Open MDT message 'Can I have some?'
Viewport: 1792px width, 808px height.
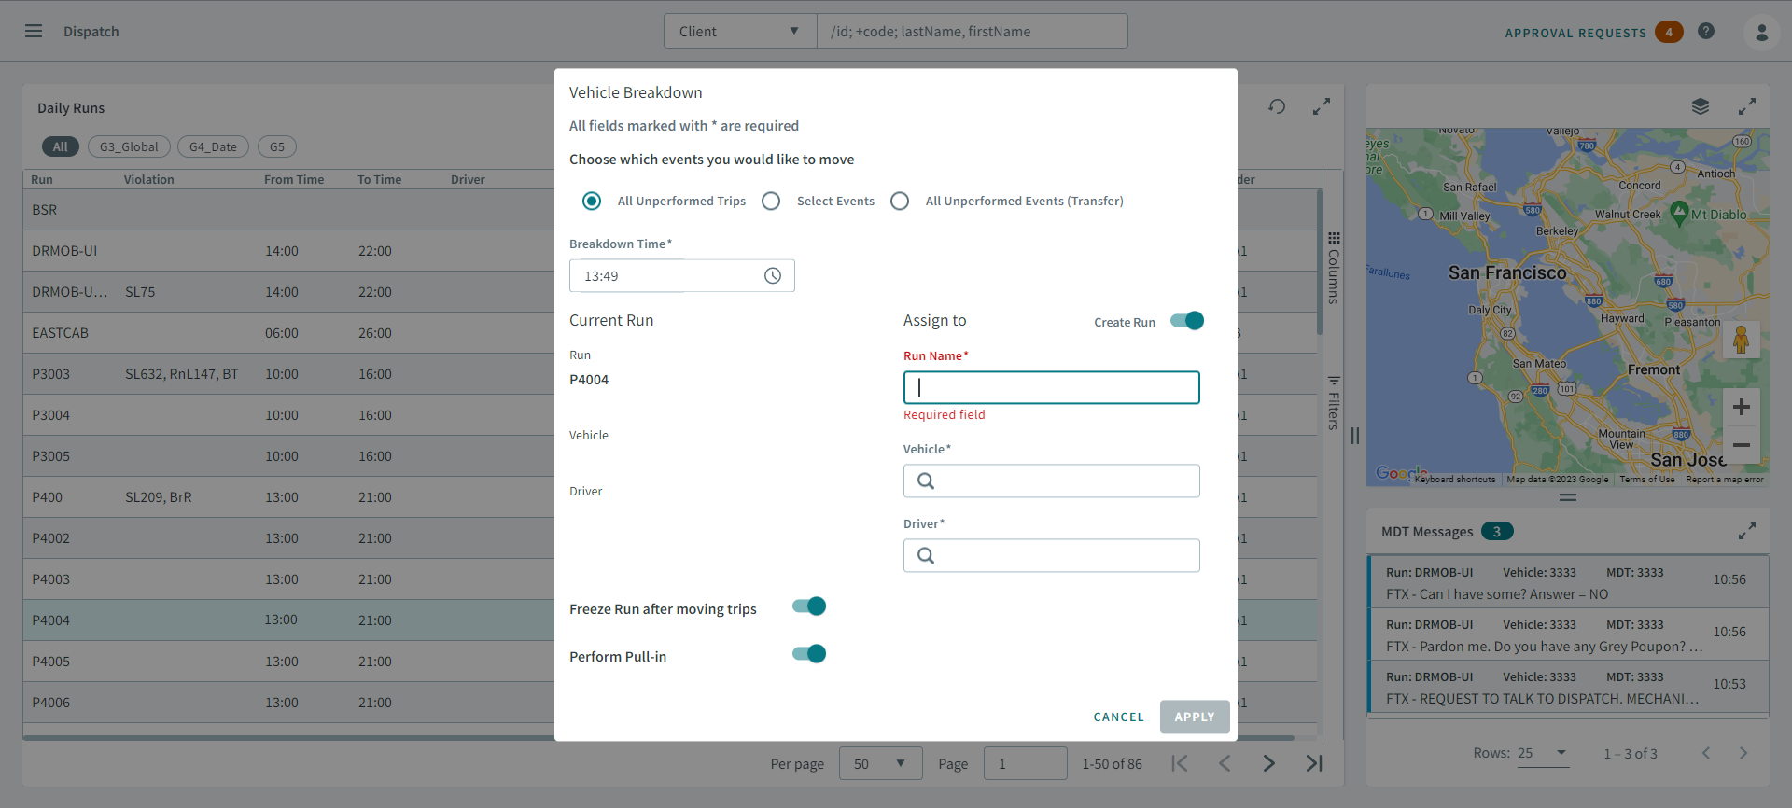click(1568, 582)
